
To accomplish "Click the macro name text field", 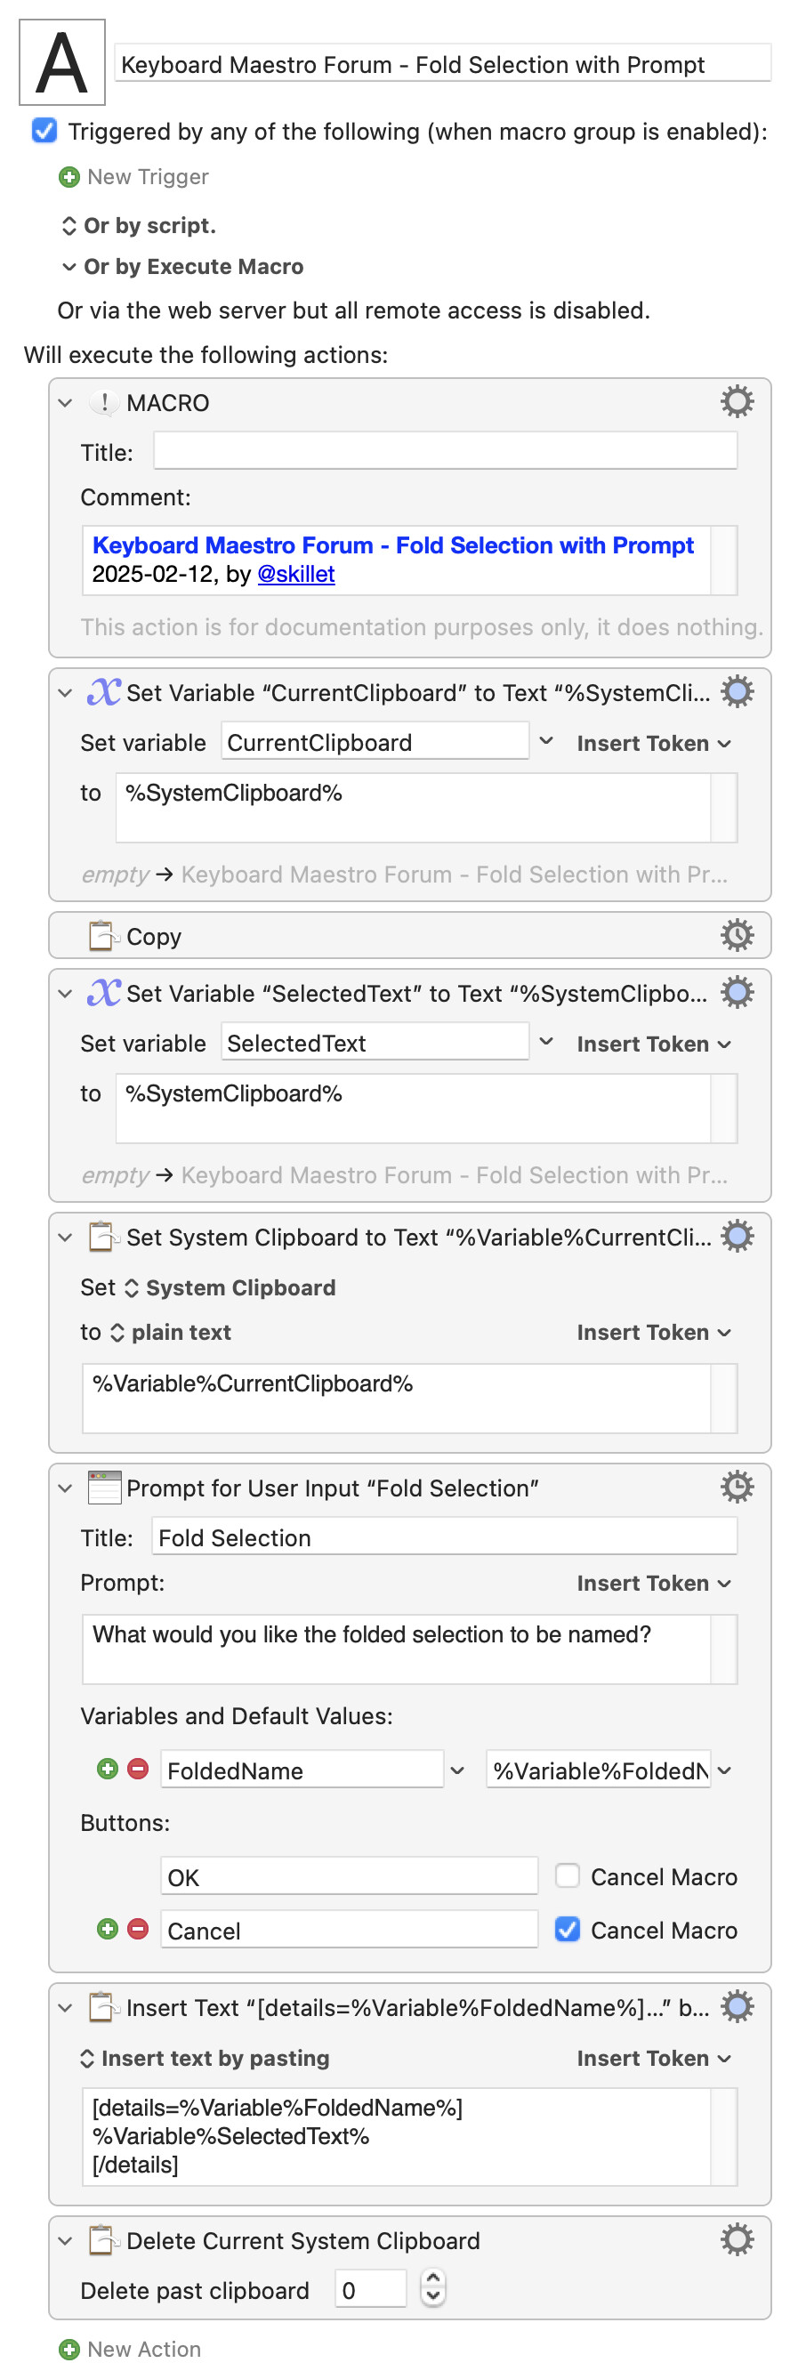I will tap(441, 64).
